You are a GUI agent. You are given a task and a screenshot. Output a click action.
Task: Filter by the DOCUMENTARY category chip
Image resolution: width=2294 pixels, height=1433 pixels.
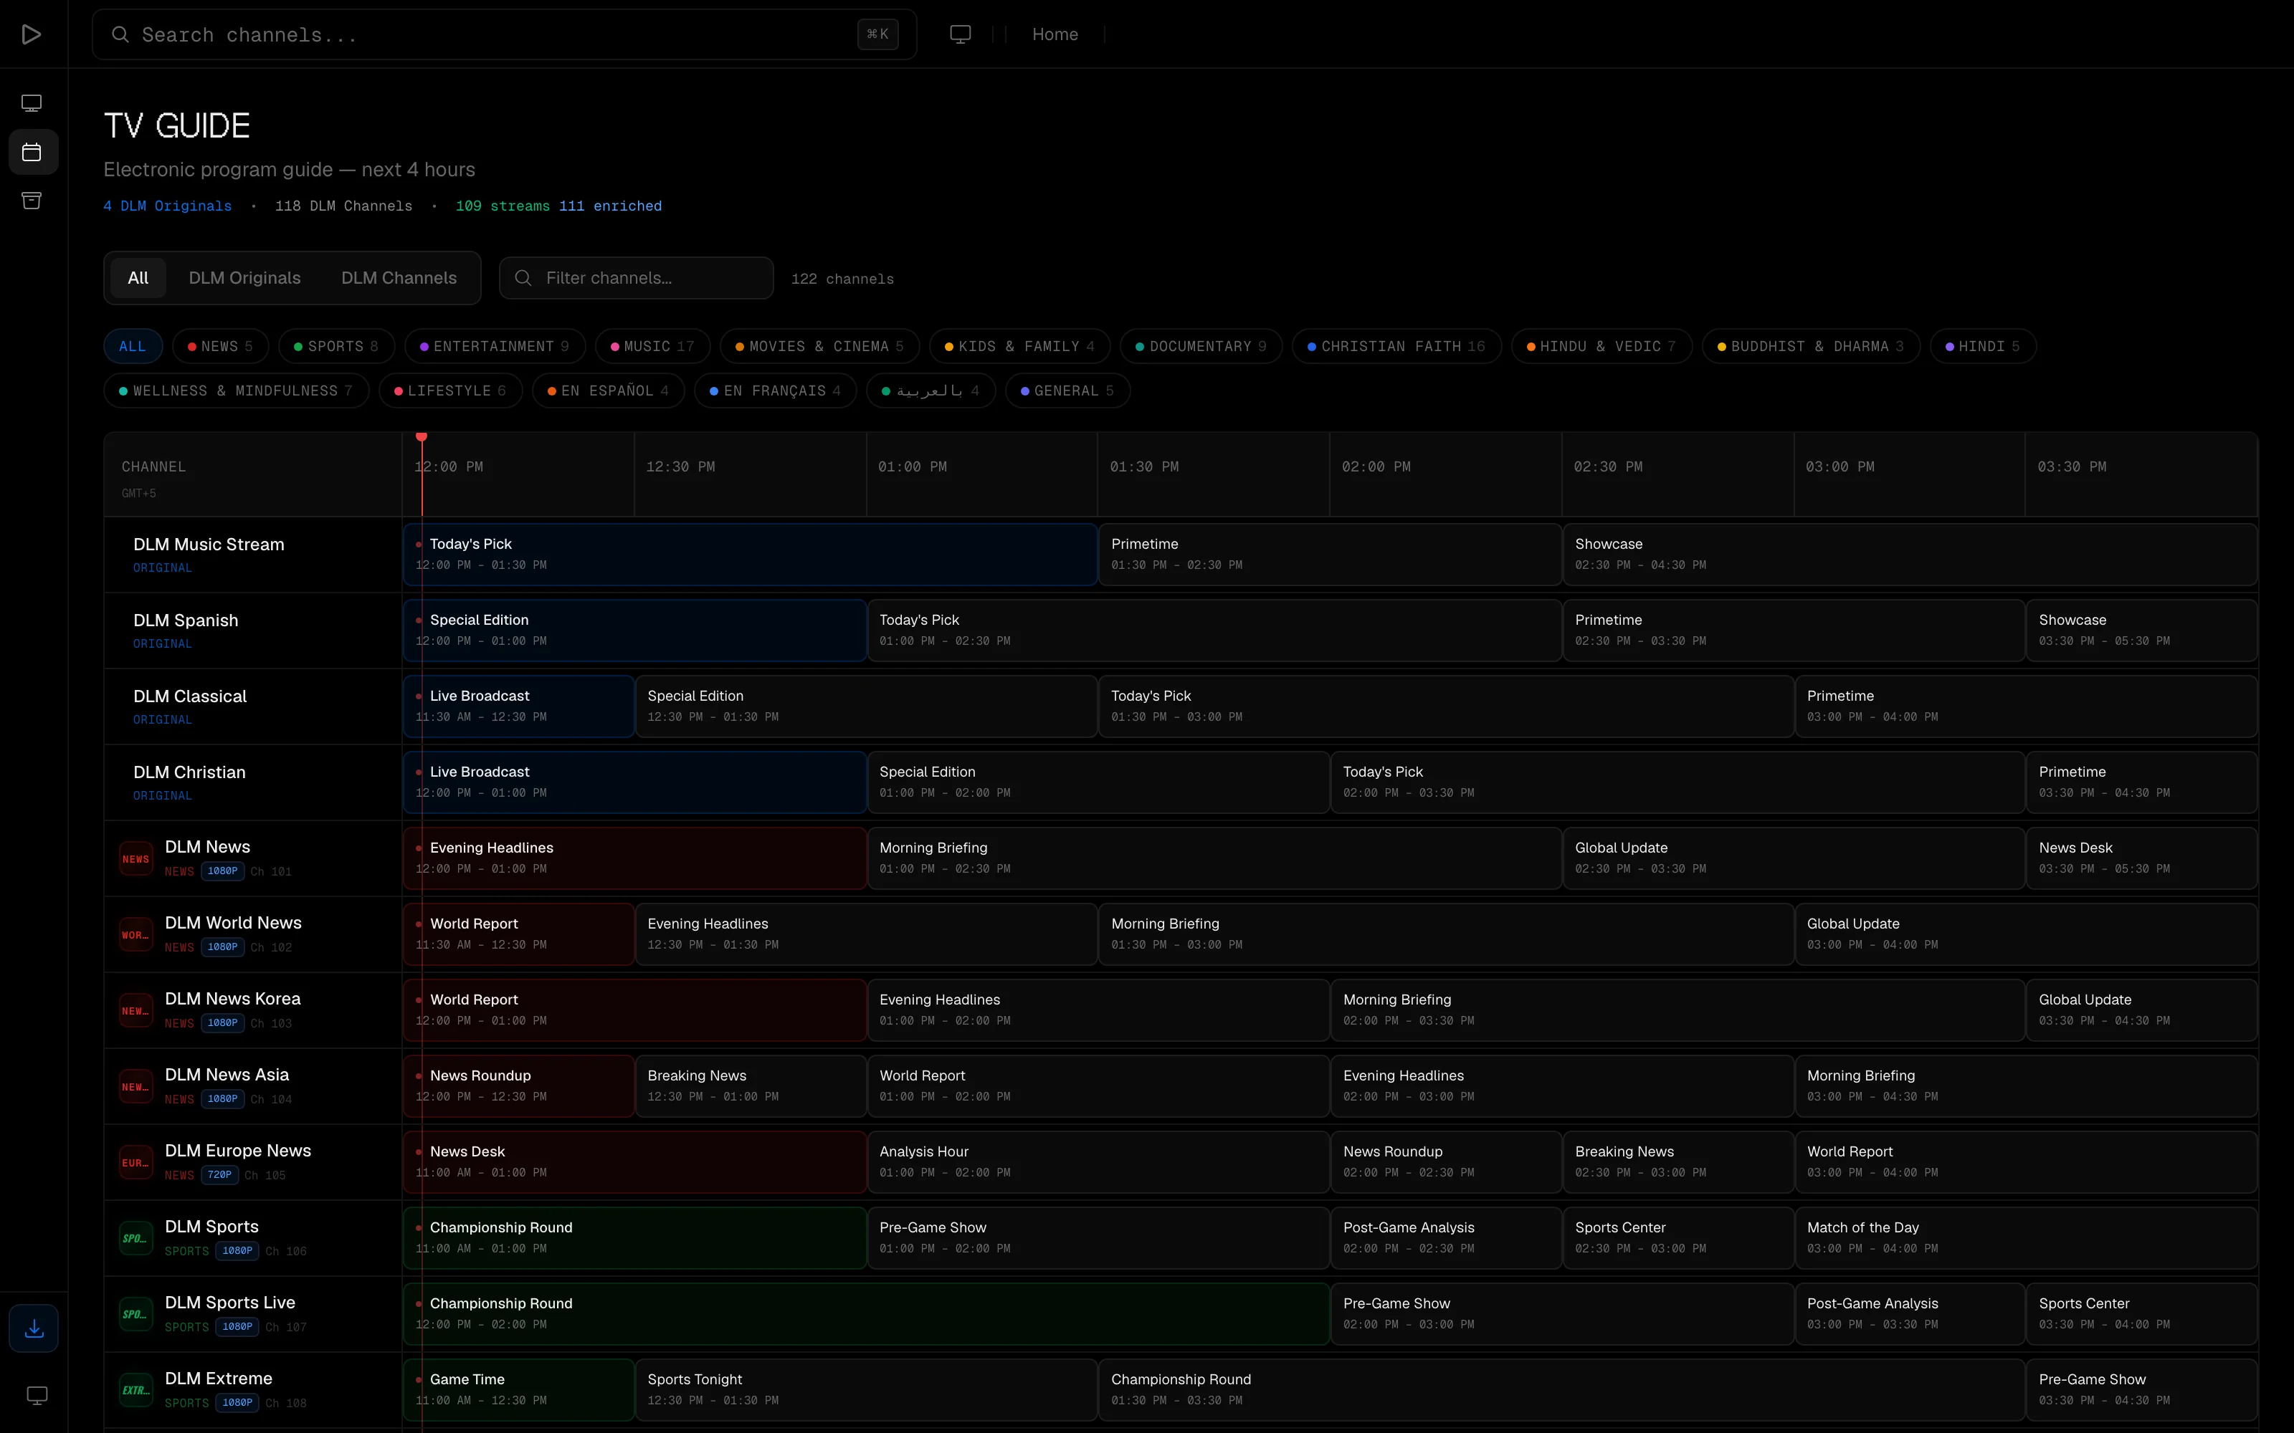point(1201,346)
